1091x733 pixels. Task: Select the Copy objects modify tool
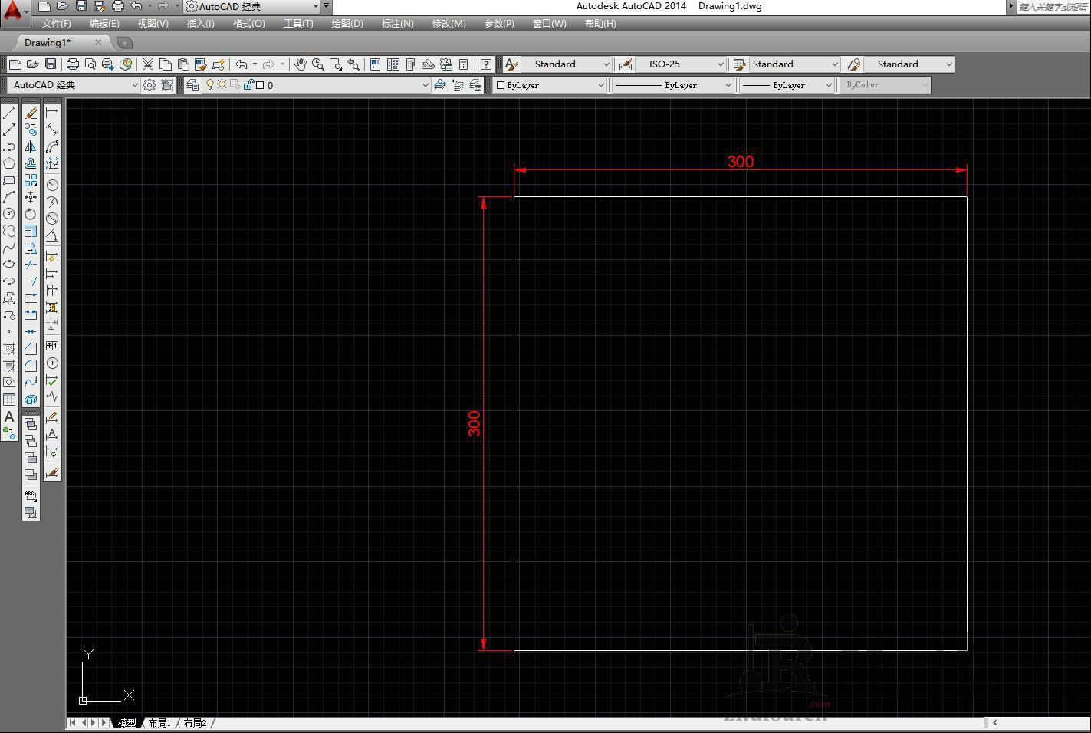point(31,130)
